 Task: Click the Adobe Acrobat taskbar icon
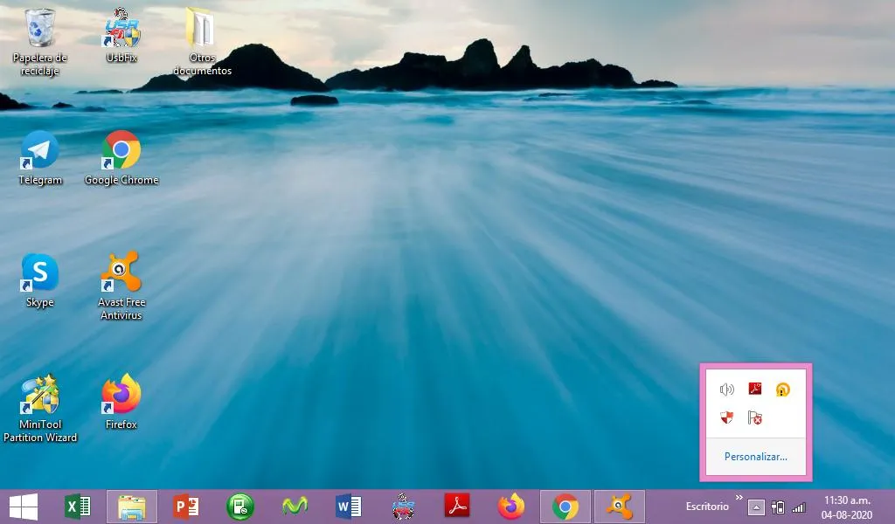point(457,507)
